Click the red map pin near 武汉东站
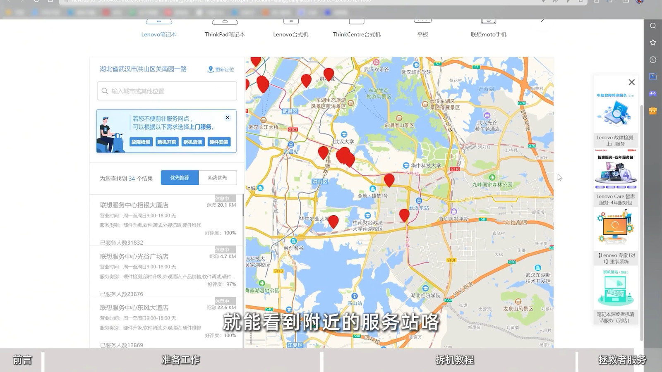 point(404,215)
